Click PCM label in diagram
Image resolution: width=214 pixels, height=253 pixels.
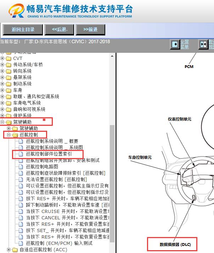(189, 67)
